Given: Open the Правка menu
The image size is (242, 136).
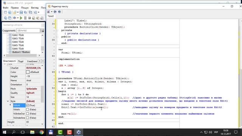Looking at the screenshot, I should click(x=15, y=8).
